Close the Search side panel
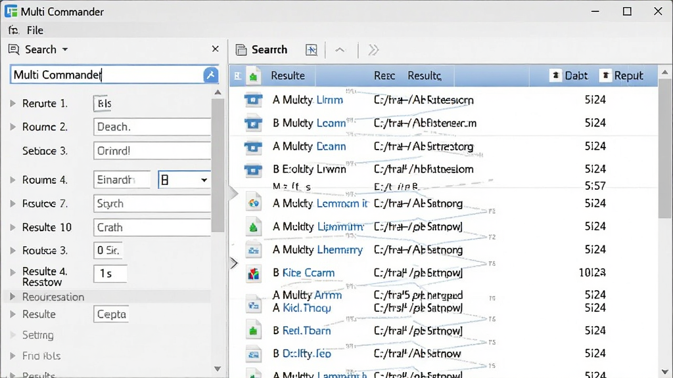 click(x=216, y=49)
